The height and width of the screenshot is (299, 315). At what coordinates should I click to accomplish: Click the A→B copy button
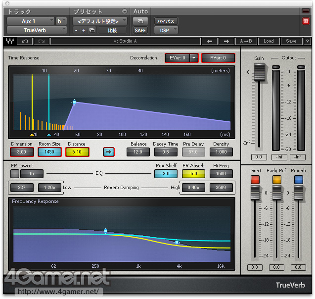[246, 41]
